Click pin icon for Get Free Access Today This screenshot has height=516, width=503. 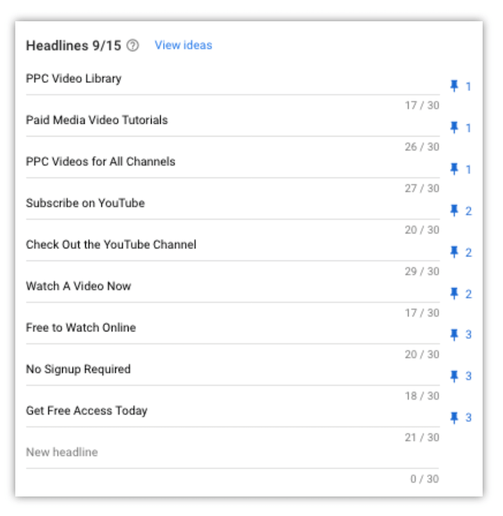coord(454,417)
